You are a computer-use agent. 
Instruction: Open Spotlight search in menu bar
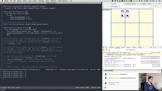[x=157, y=1]
